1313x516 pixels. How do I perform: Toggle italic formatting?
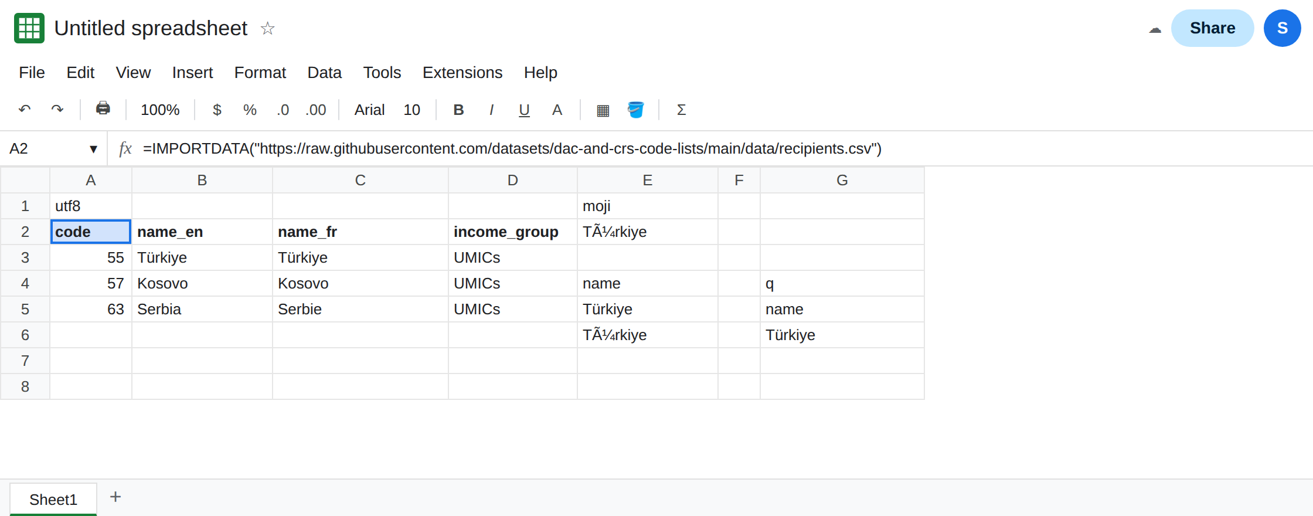[491, 110]
